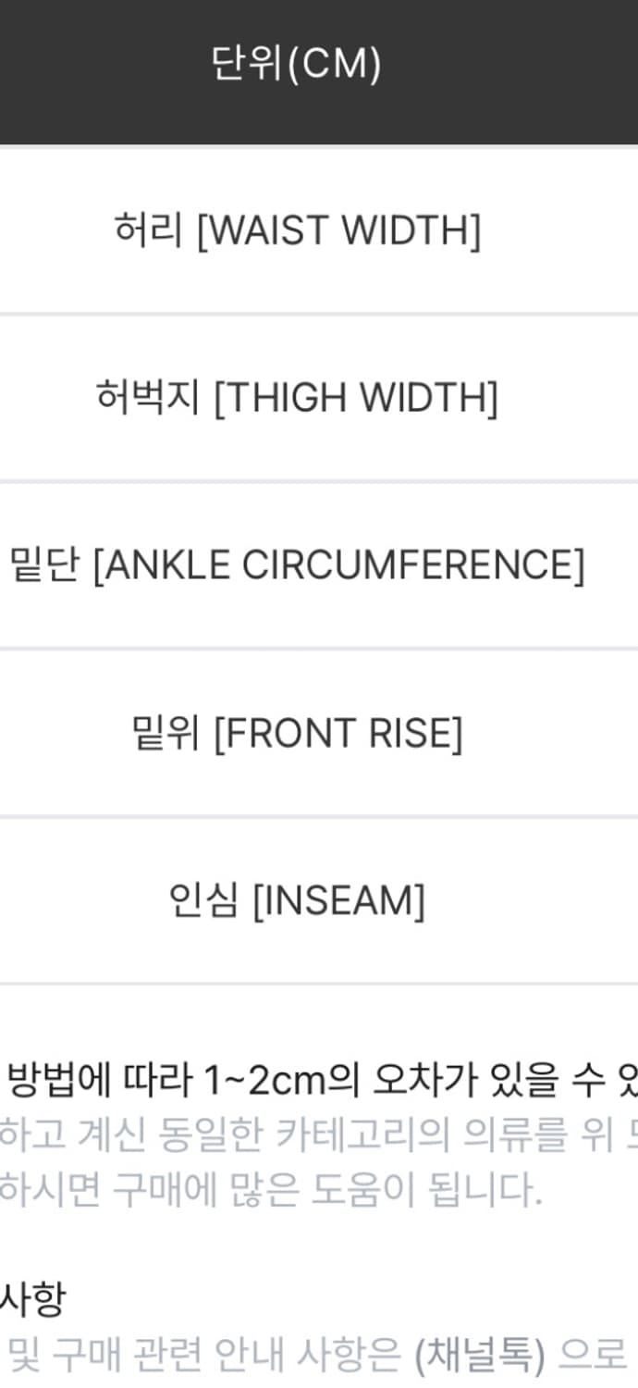Click the 1~2cm text in the measurement note
Image resolution: width=638 pixels, height=1388 pixels.
point(272,1081)
